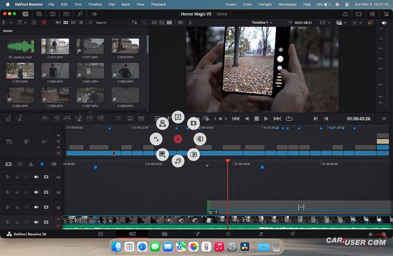Open the Fairlight page music note icon

click(x=261, y=234)
